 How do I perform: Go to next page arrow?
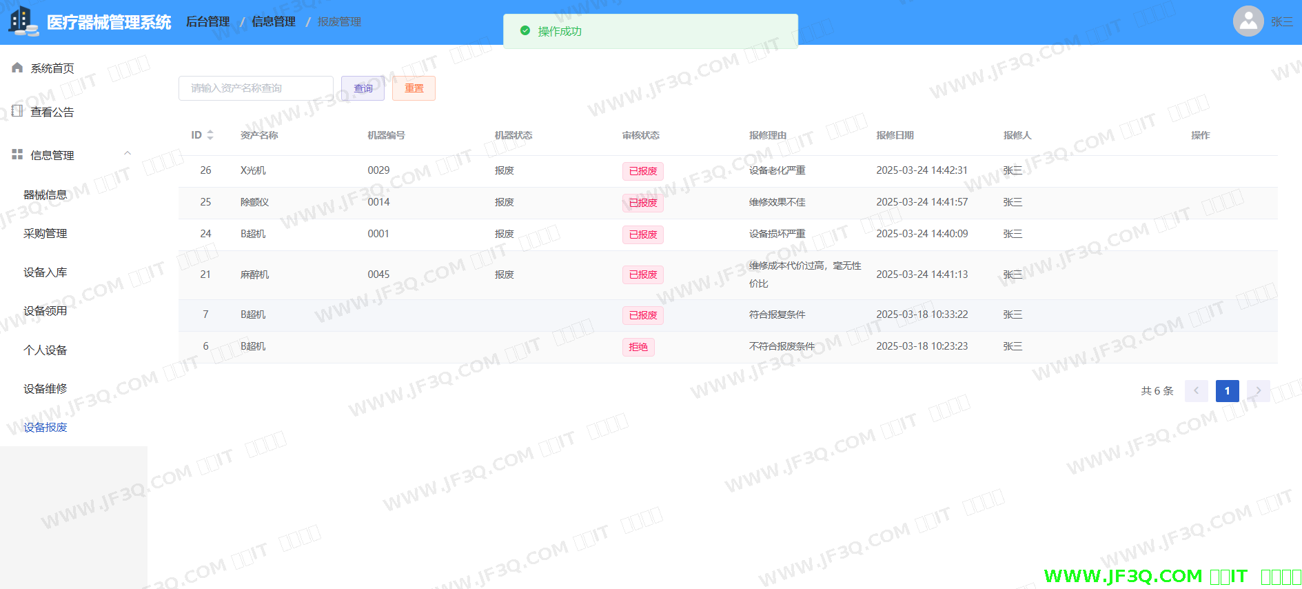pos(1258,391)
